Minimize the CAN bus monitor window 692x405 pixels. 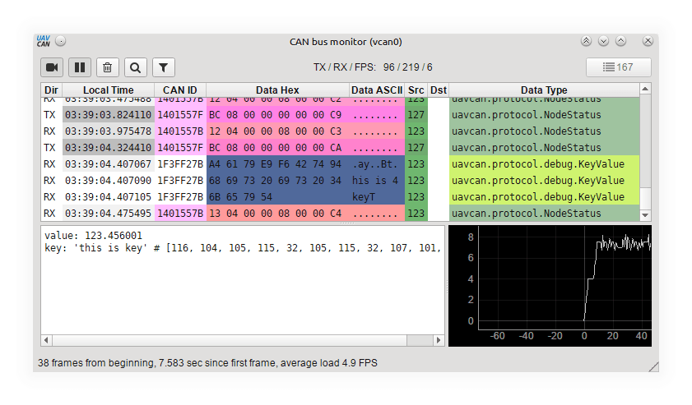(603, 41)
